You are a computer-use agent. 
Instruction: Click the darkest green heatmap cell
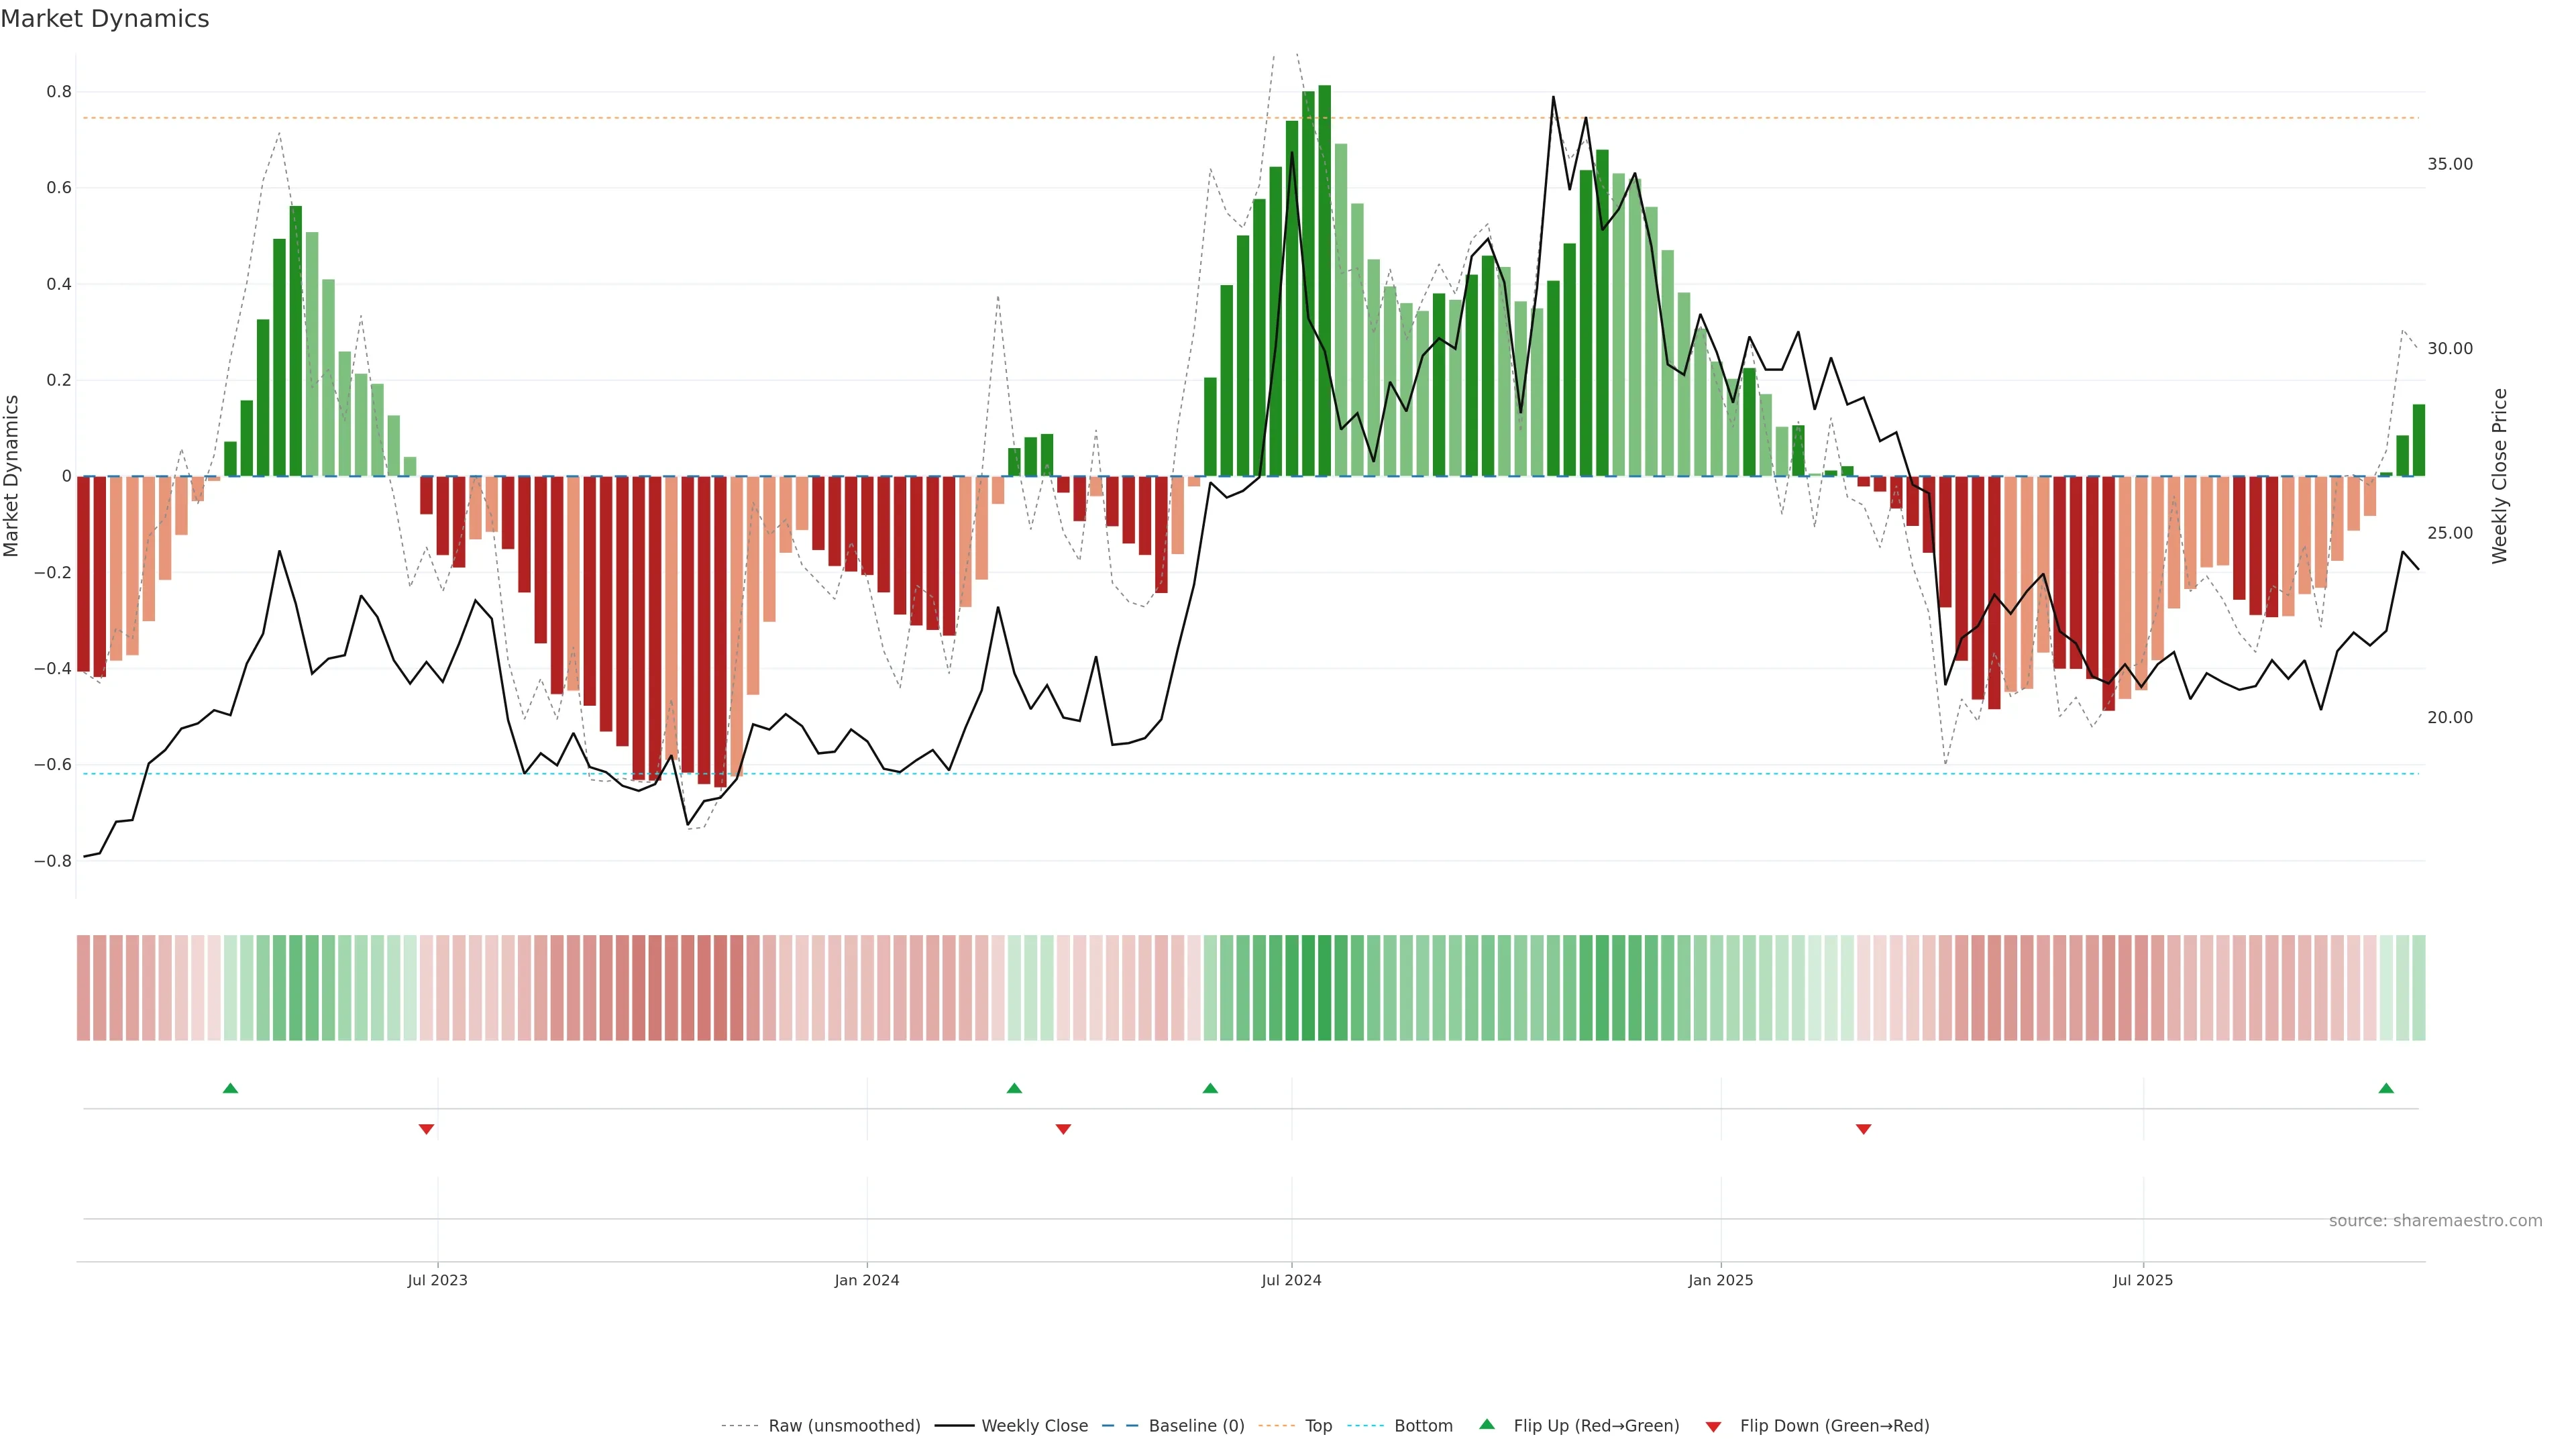tap(1324, 988)
